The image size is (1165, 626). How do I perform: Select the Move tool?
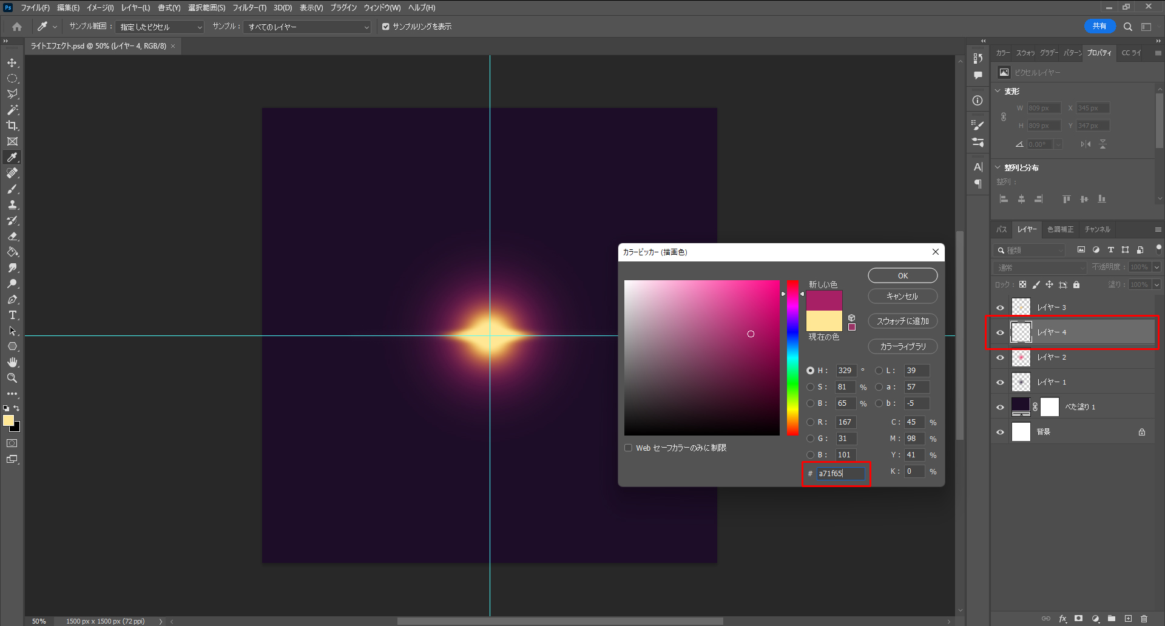[x=12, y=63]
